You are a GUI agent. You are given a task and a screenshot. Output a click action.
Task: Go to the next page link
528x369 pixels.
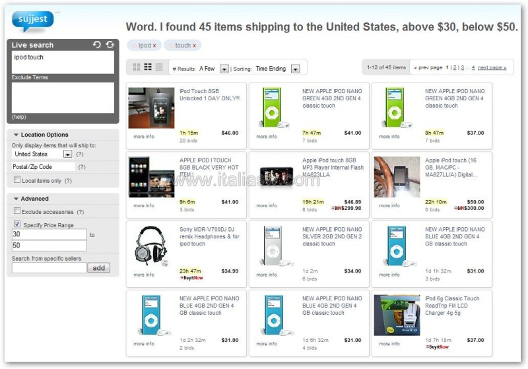tap(492, 67)
